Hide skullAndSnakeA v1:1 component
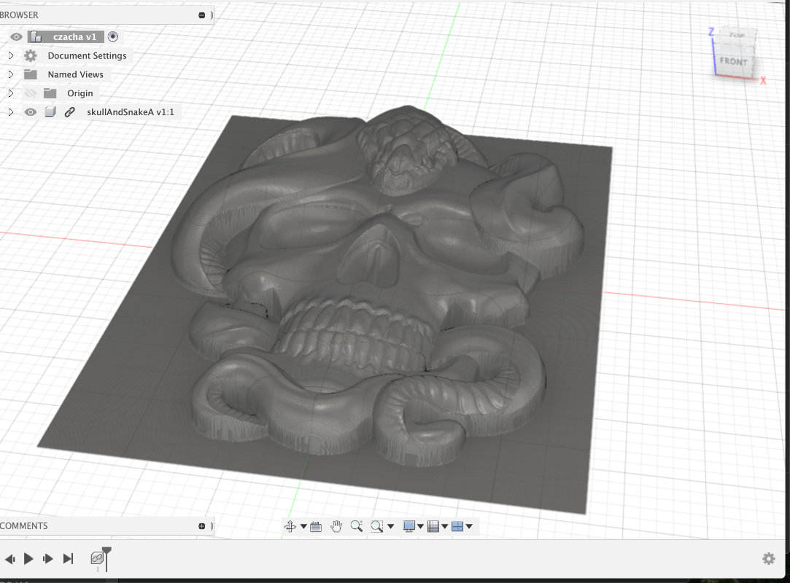The height and width of the screenshot is (583, 790). (30, 111)
